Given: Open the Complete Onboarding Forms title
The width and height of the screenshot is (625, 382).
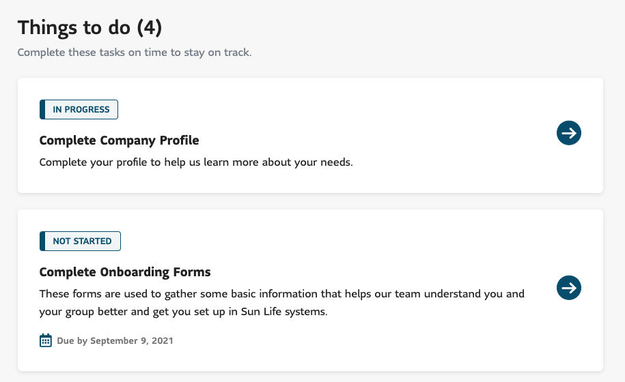Looking at the screenshot, I should pos(125,272).
